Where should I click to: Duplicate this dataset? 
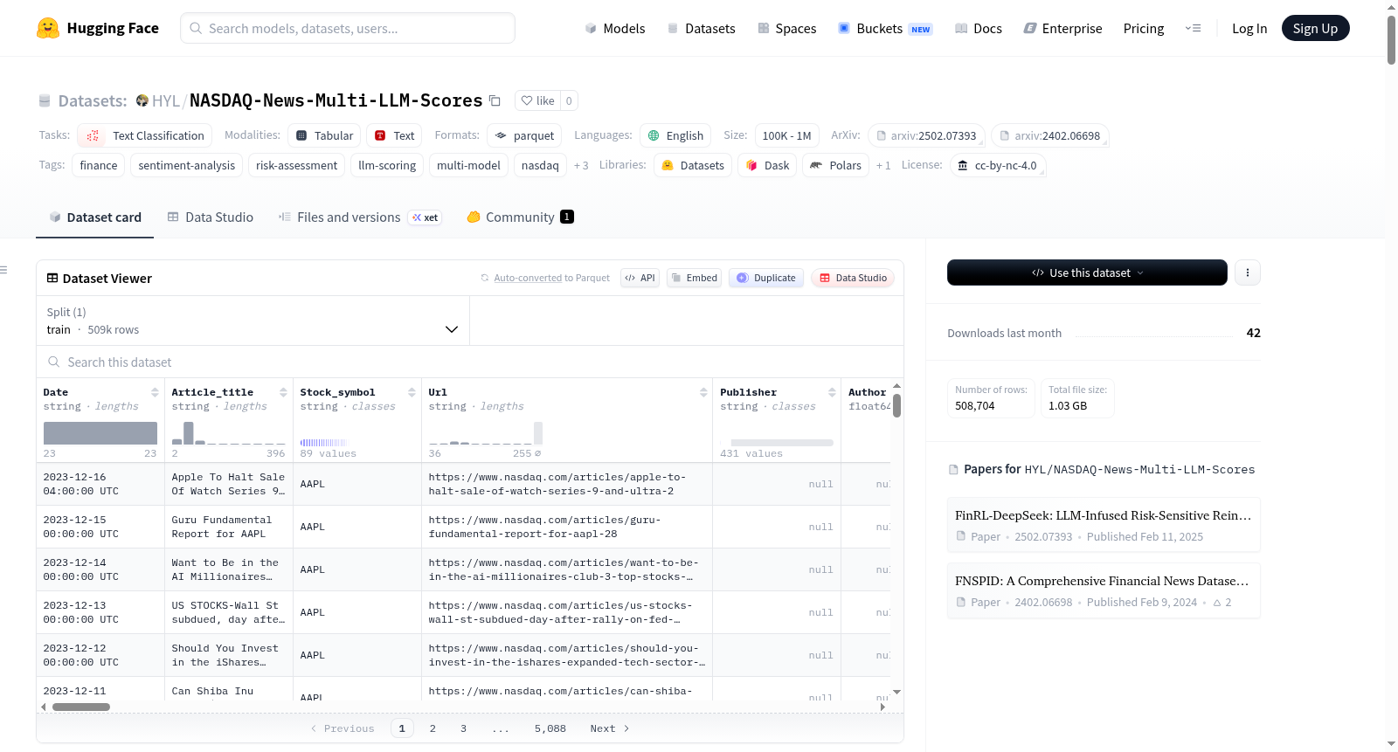tap(766, 278)
